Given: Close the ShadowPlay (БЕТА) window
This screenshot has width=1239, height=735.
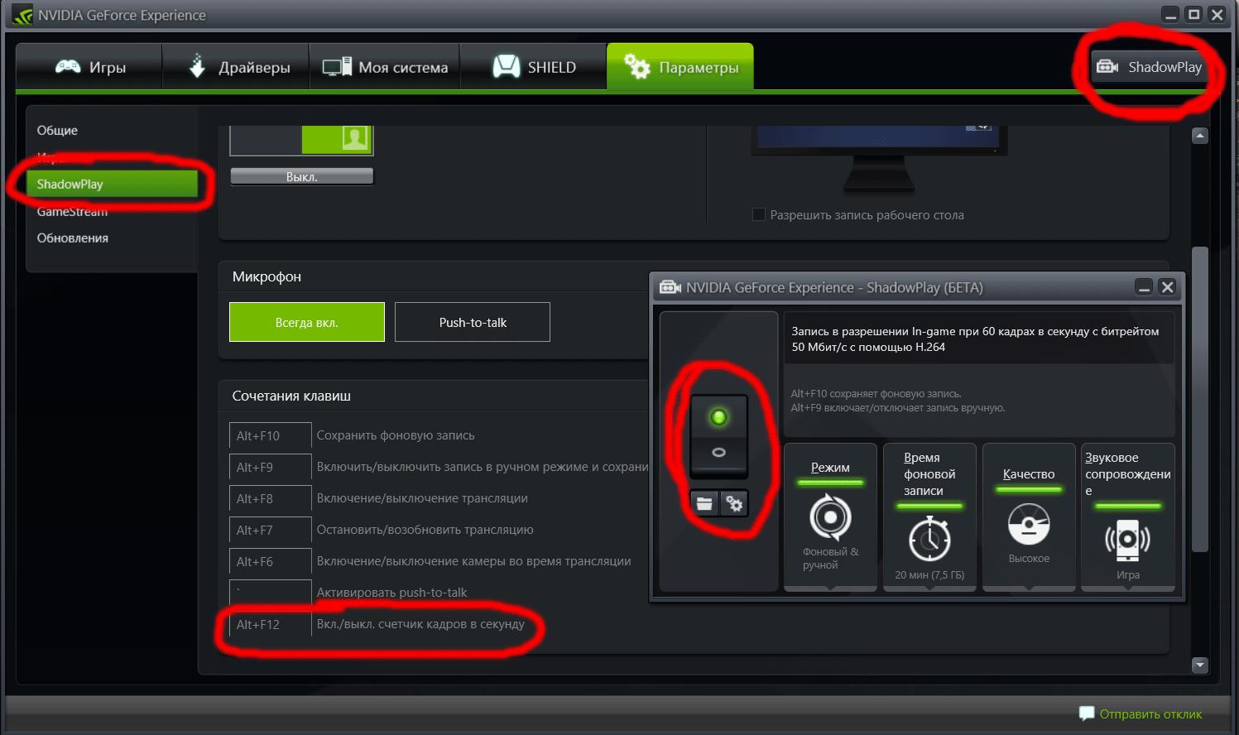Looking at the screenshot, I should coord(1167,287).
